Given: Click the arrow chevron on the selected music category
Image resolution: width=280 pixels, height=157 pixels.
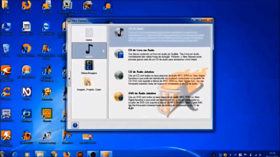Looking at the screenshot, I should point(103,51).
